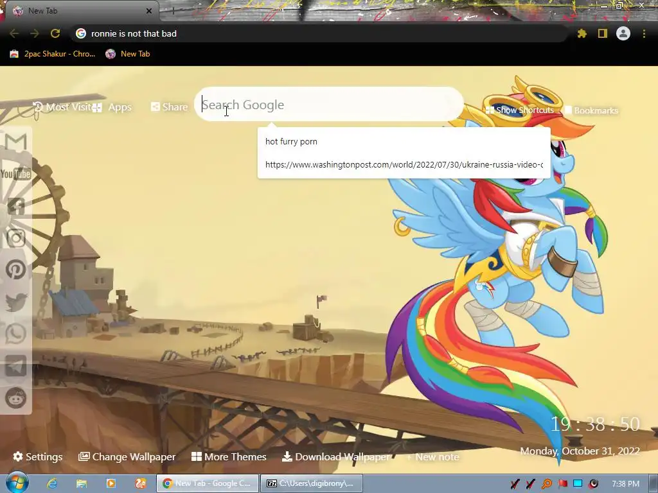Launch Internet Explorer from the taskbar
The image size is (658, 493).
(52, 483)
